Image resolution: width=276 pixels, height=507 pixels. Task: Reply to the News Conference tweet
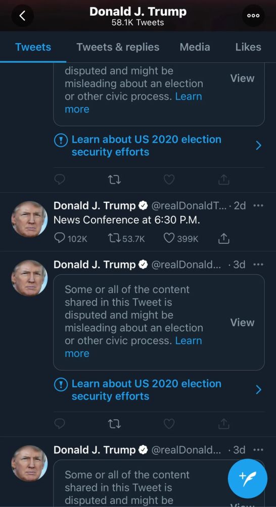[71, 239]
